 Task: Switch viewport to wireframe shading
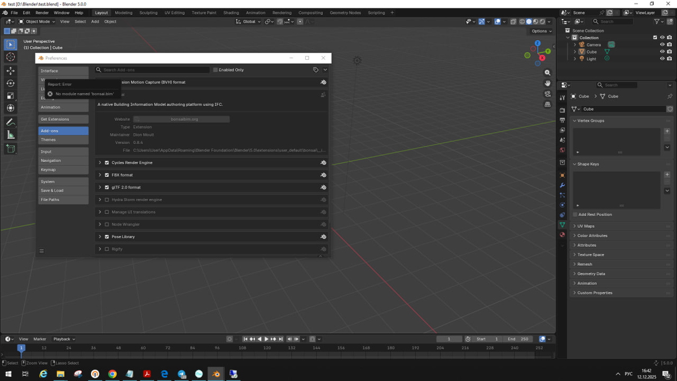(521, 21)
